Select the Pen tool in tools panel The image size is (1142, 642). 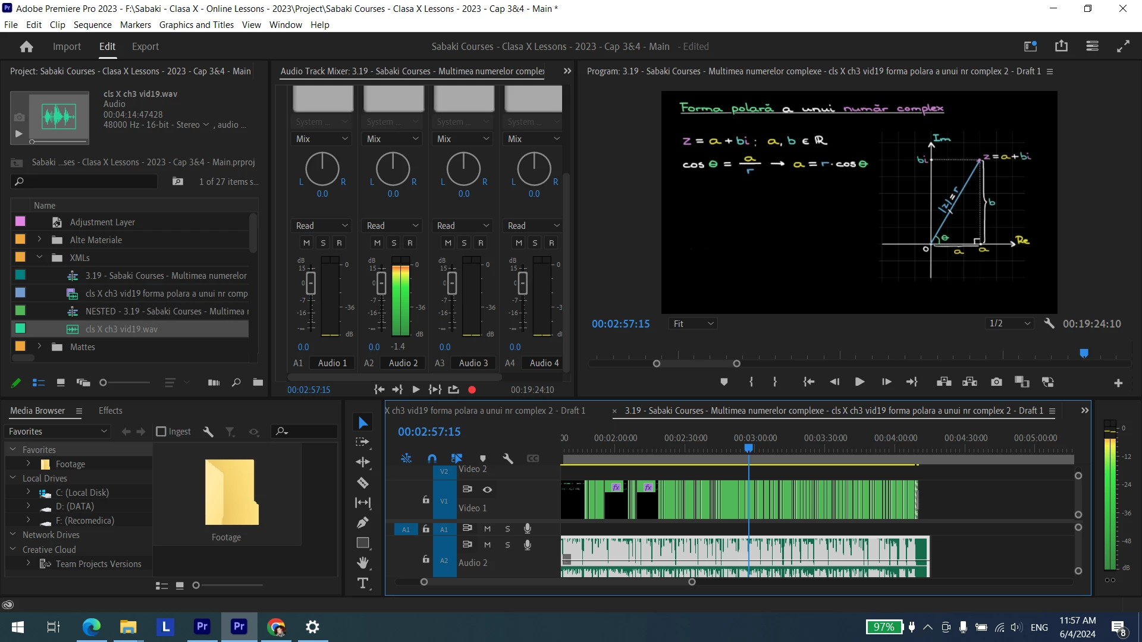(363, 523)
